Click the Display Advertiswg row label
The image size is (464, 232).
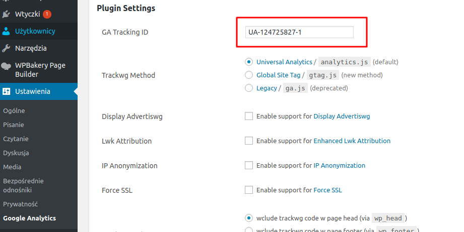click(x=132, y=117)
